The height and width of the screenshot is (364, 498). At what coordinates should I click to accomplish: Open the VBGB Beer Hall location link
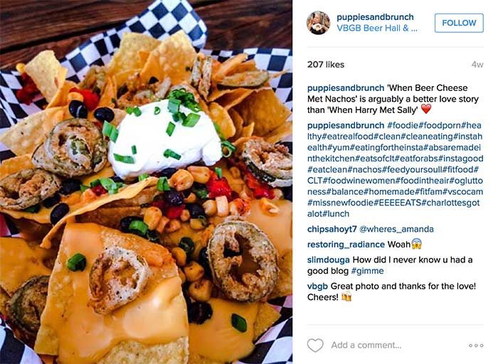click(377, 28)
